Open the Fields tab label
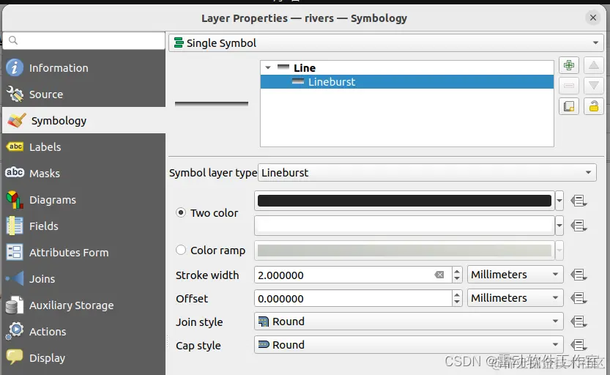Screen dimensions: 610x375 click(x=44, y=226)
